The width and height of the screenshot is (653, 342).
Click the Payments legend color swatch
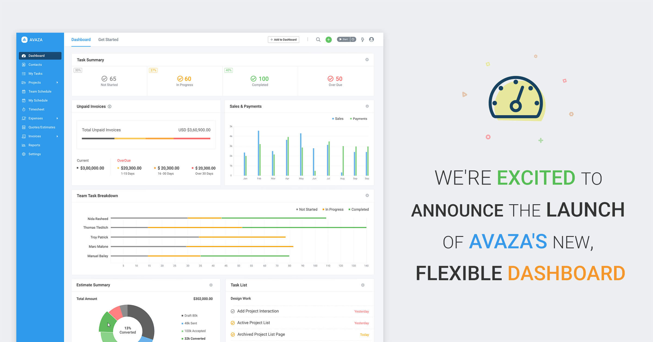[351, 119]
